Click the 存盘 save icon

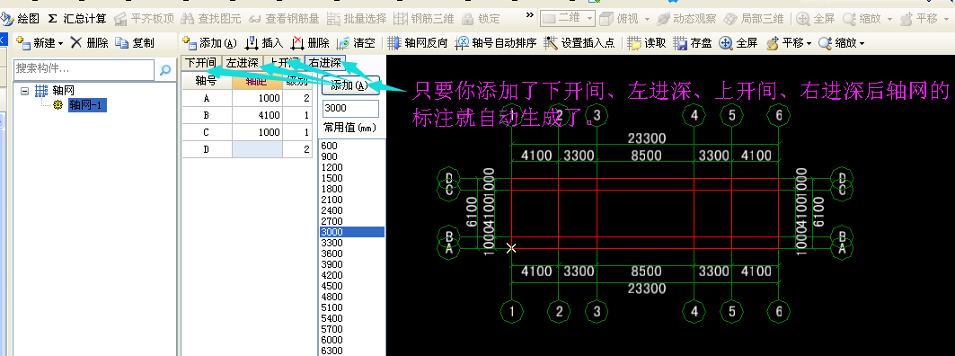coord(681,42)
